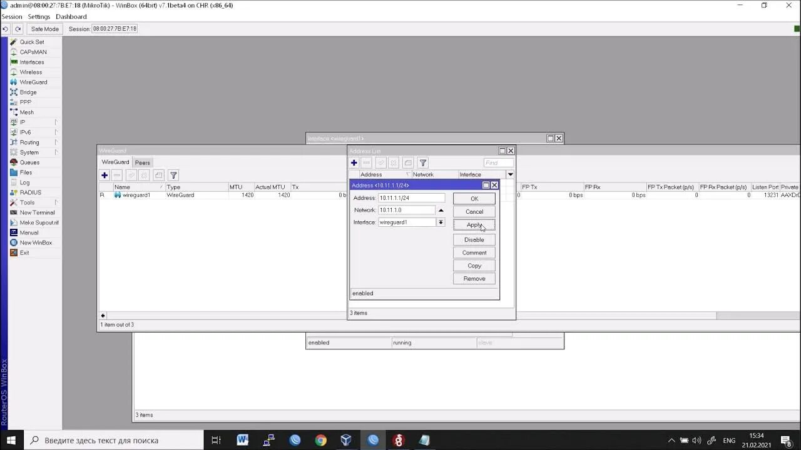Screen dimensions: 801x450
Task: Open the PPP section
Action: click(x=25, y=102)
